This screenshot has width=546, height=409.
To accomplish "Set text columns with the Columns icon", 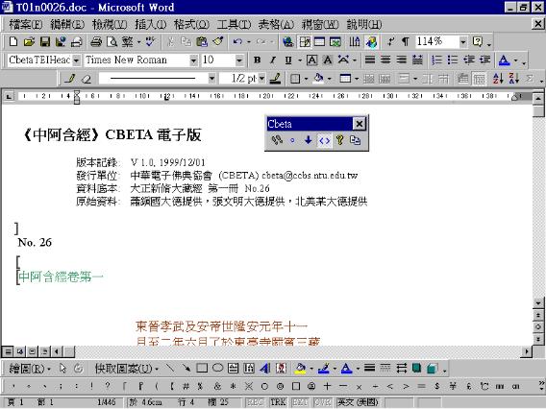I will point(355,42).
